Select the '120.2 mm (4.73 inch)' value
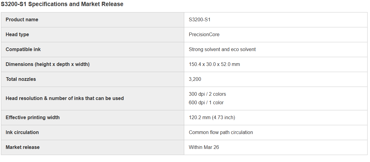This screenshot has width=370, height=162. coord(212,118)
